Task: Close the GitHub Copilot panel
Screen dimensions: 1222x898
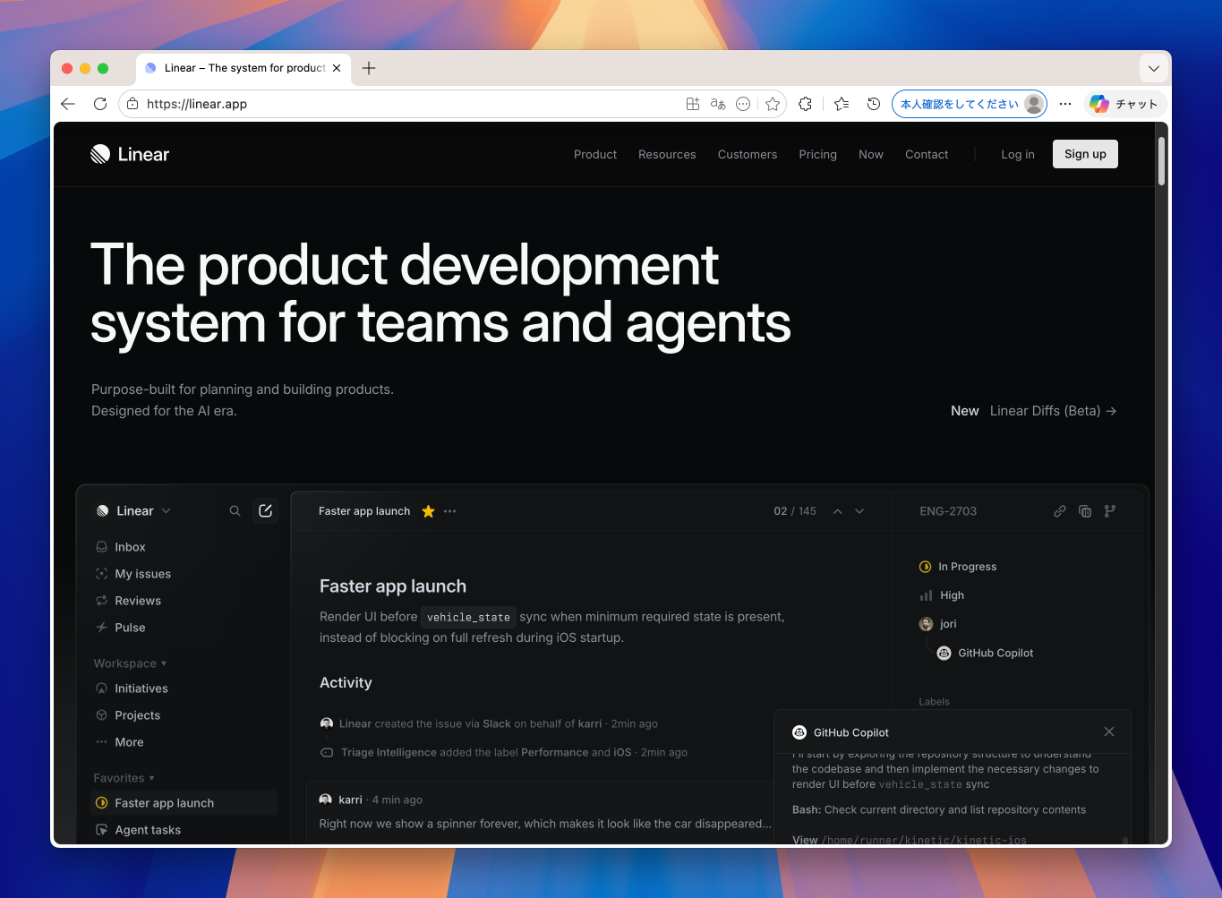Action: pos(1109,731)
